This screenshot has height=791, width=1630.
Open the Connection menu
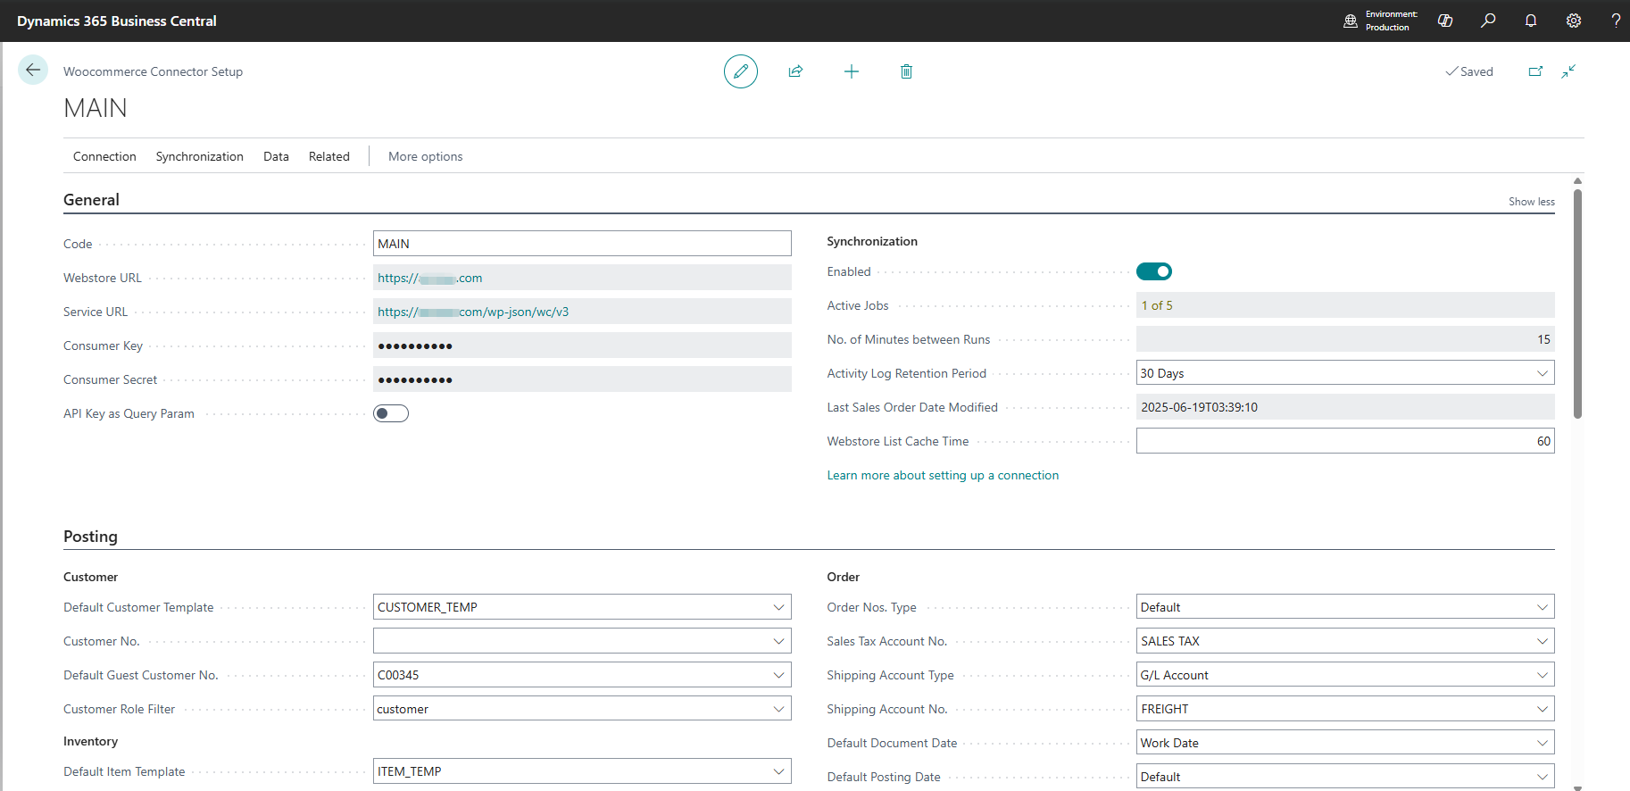[104, 156]
